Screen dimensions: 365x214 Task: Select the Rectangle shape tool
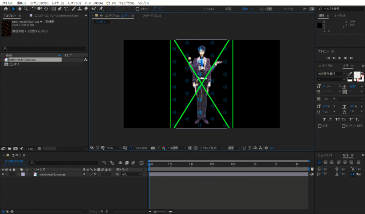click(53, 9)
